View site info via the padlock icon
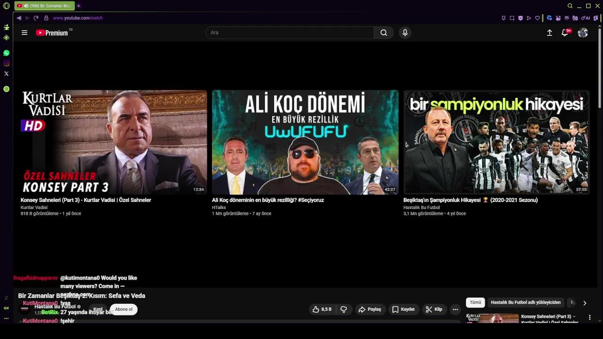Viewport: 603px width, 339px height. pyautogui.click(x=46, y=18)
